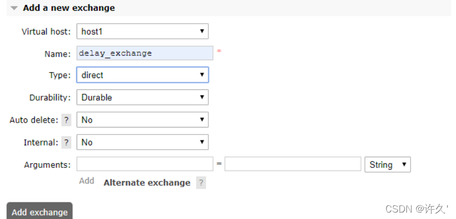Click the Auto delete help question mark
Screen dimensions: 456x219
[66, 120]
